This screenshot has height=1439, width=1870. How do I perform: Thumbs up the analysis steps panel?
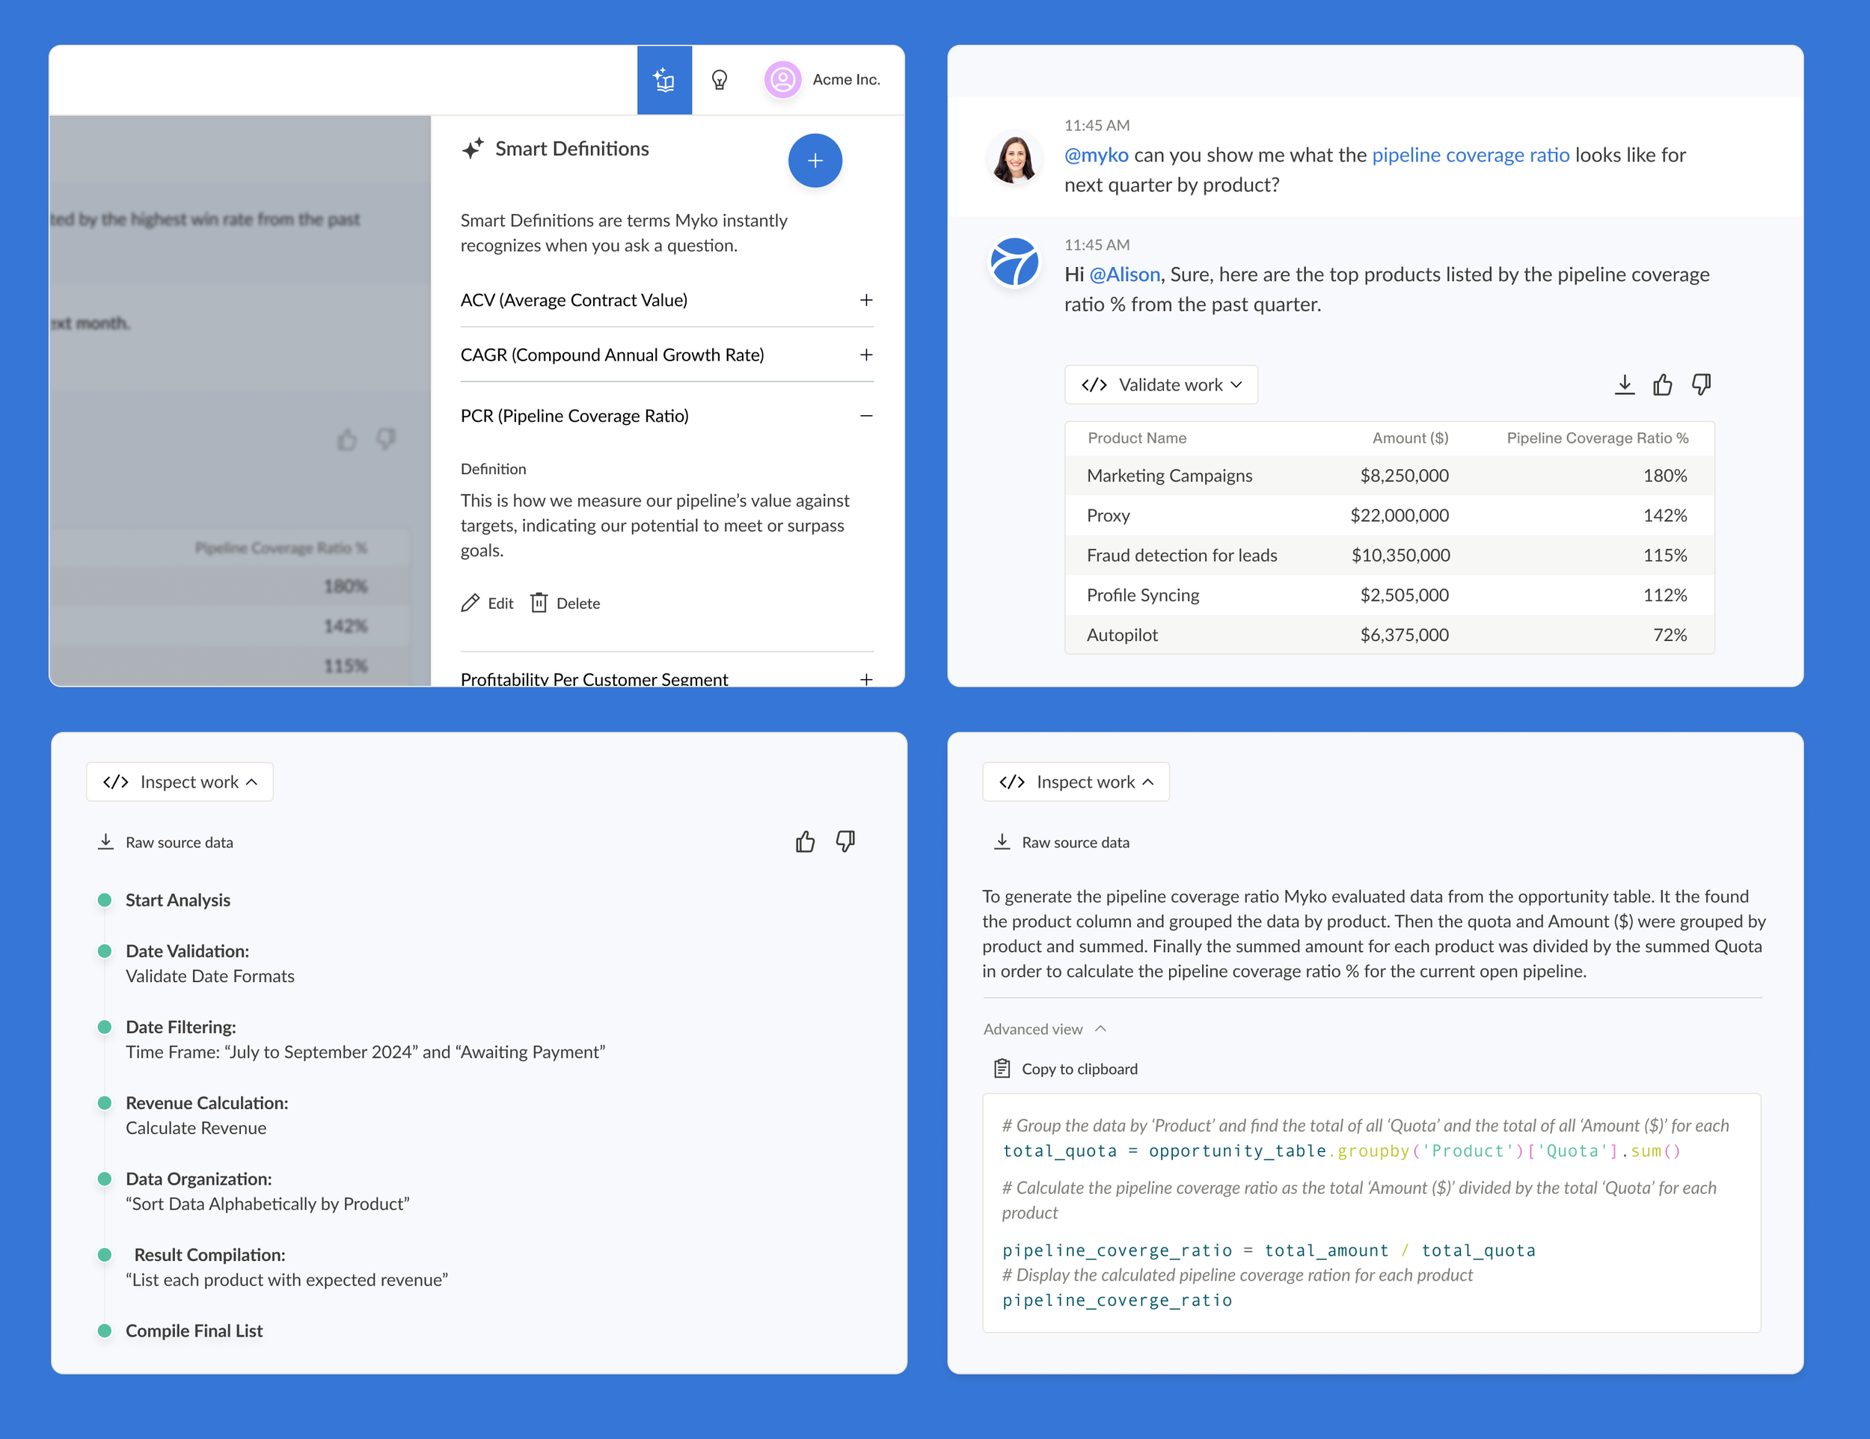pos(805,842)
